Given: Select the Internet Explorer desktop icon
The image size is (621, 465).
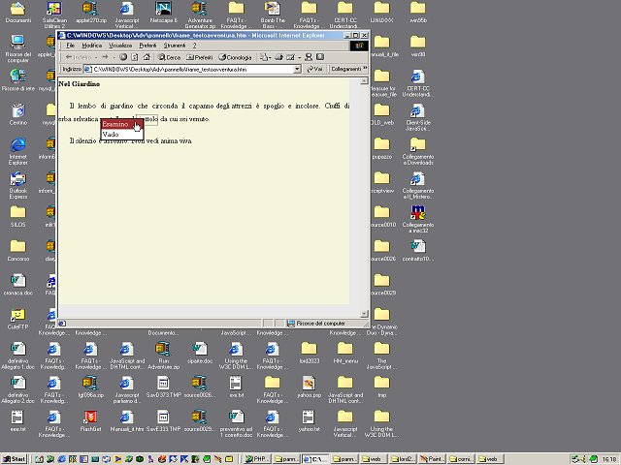Looking at the screenshot, I should (18, 151).
